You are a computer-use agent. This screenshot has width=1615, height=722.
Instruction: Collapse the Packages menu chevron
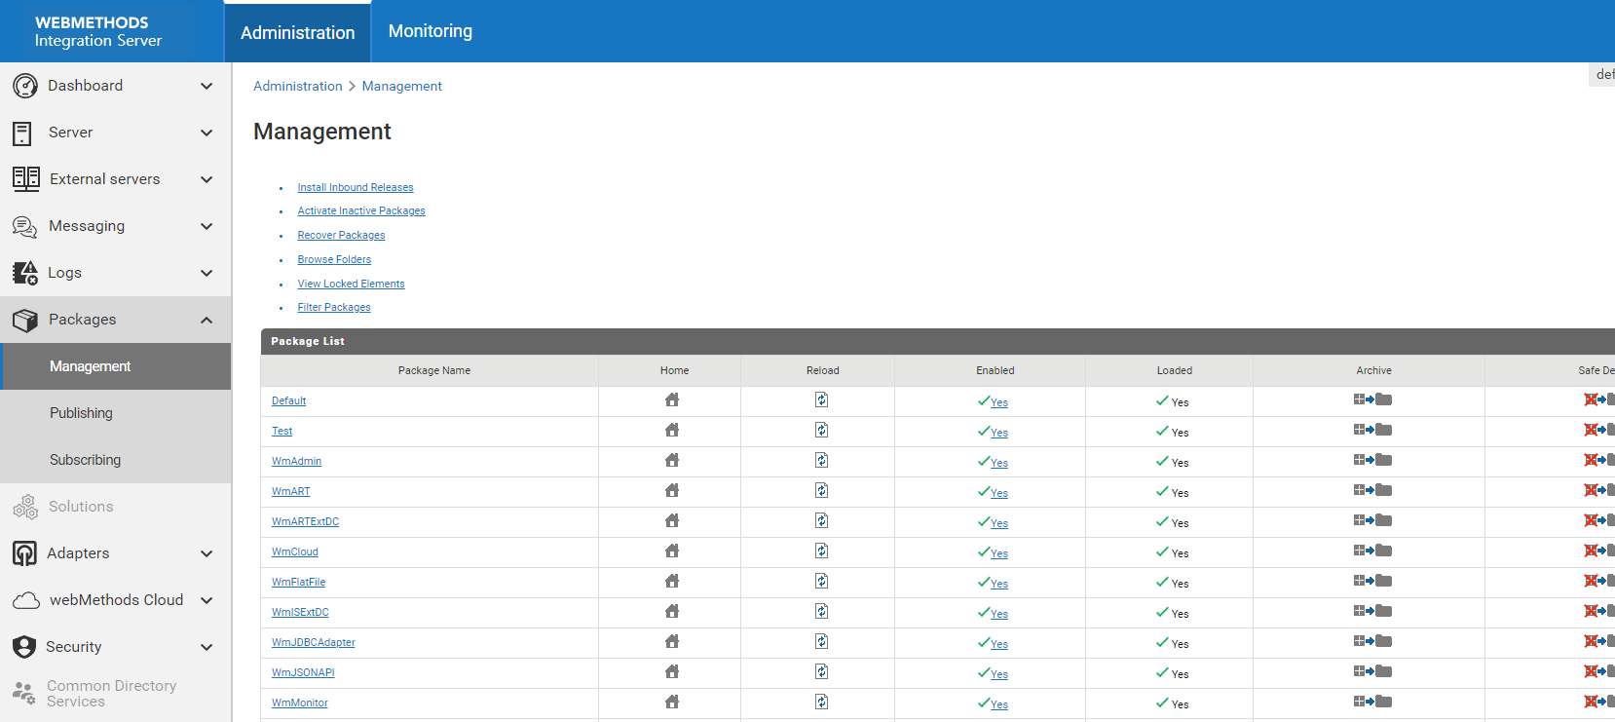[x=207, y=320]
